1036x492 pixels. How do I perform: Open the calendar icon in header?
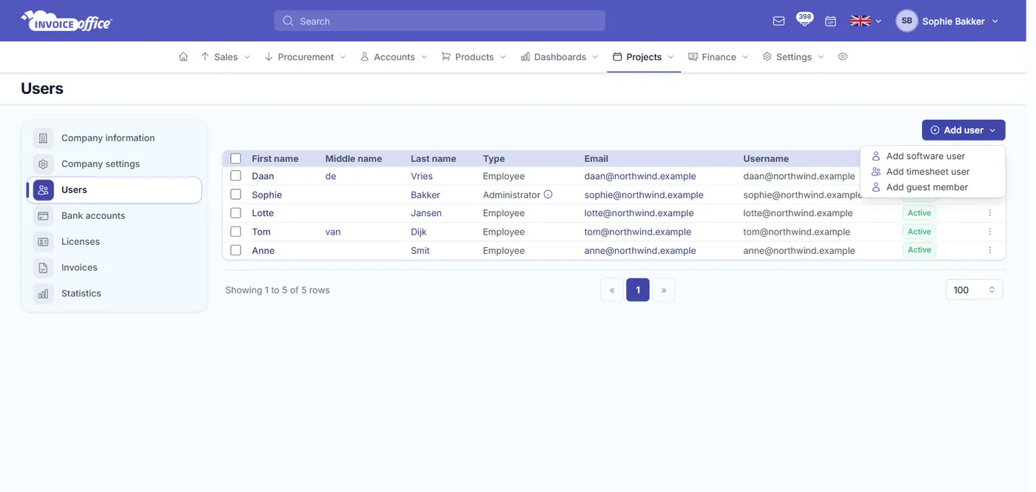coord(830,21)
